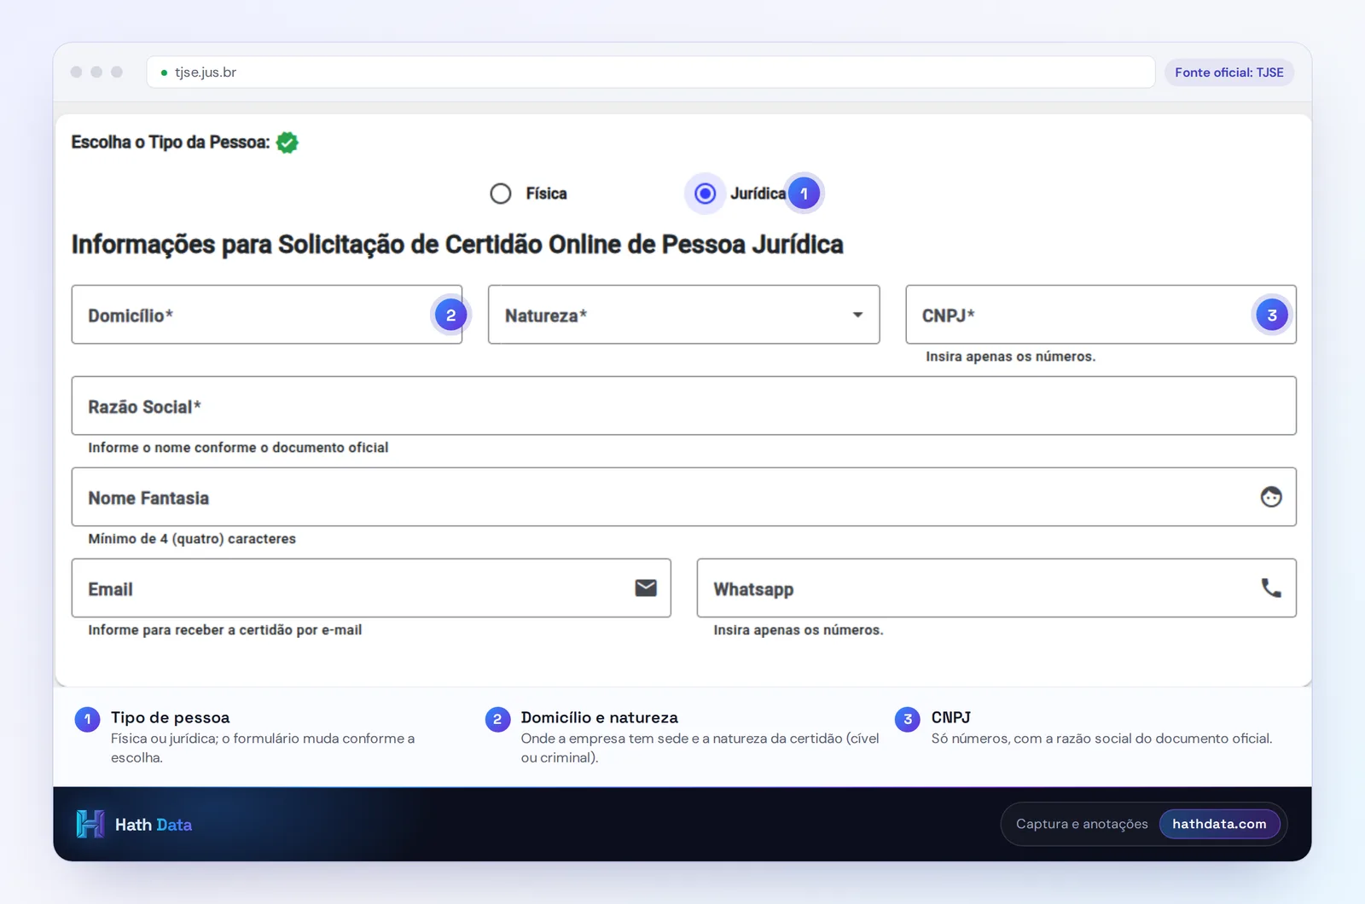Focus the CNPJ input field
This screenshot has height=904, width=1365.
(1101, 315)
